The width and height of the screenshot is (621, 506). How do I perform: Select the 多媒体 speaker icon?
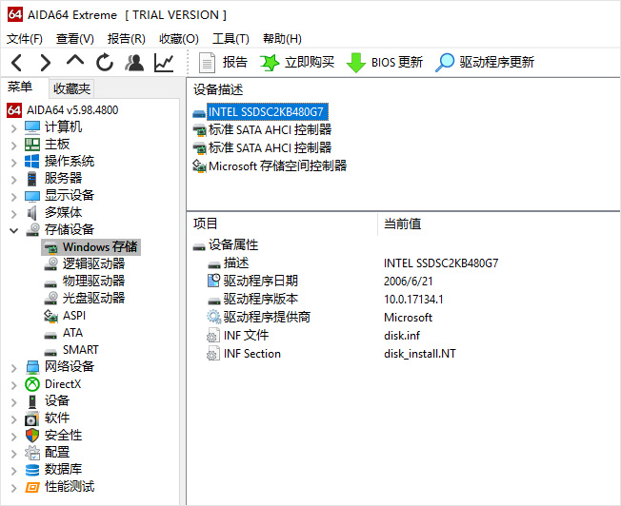32,213
